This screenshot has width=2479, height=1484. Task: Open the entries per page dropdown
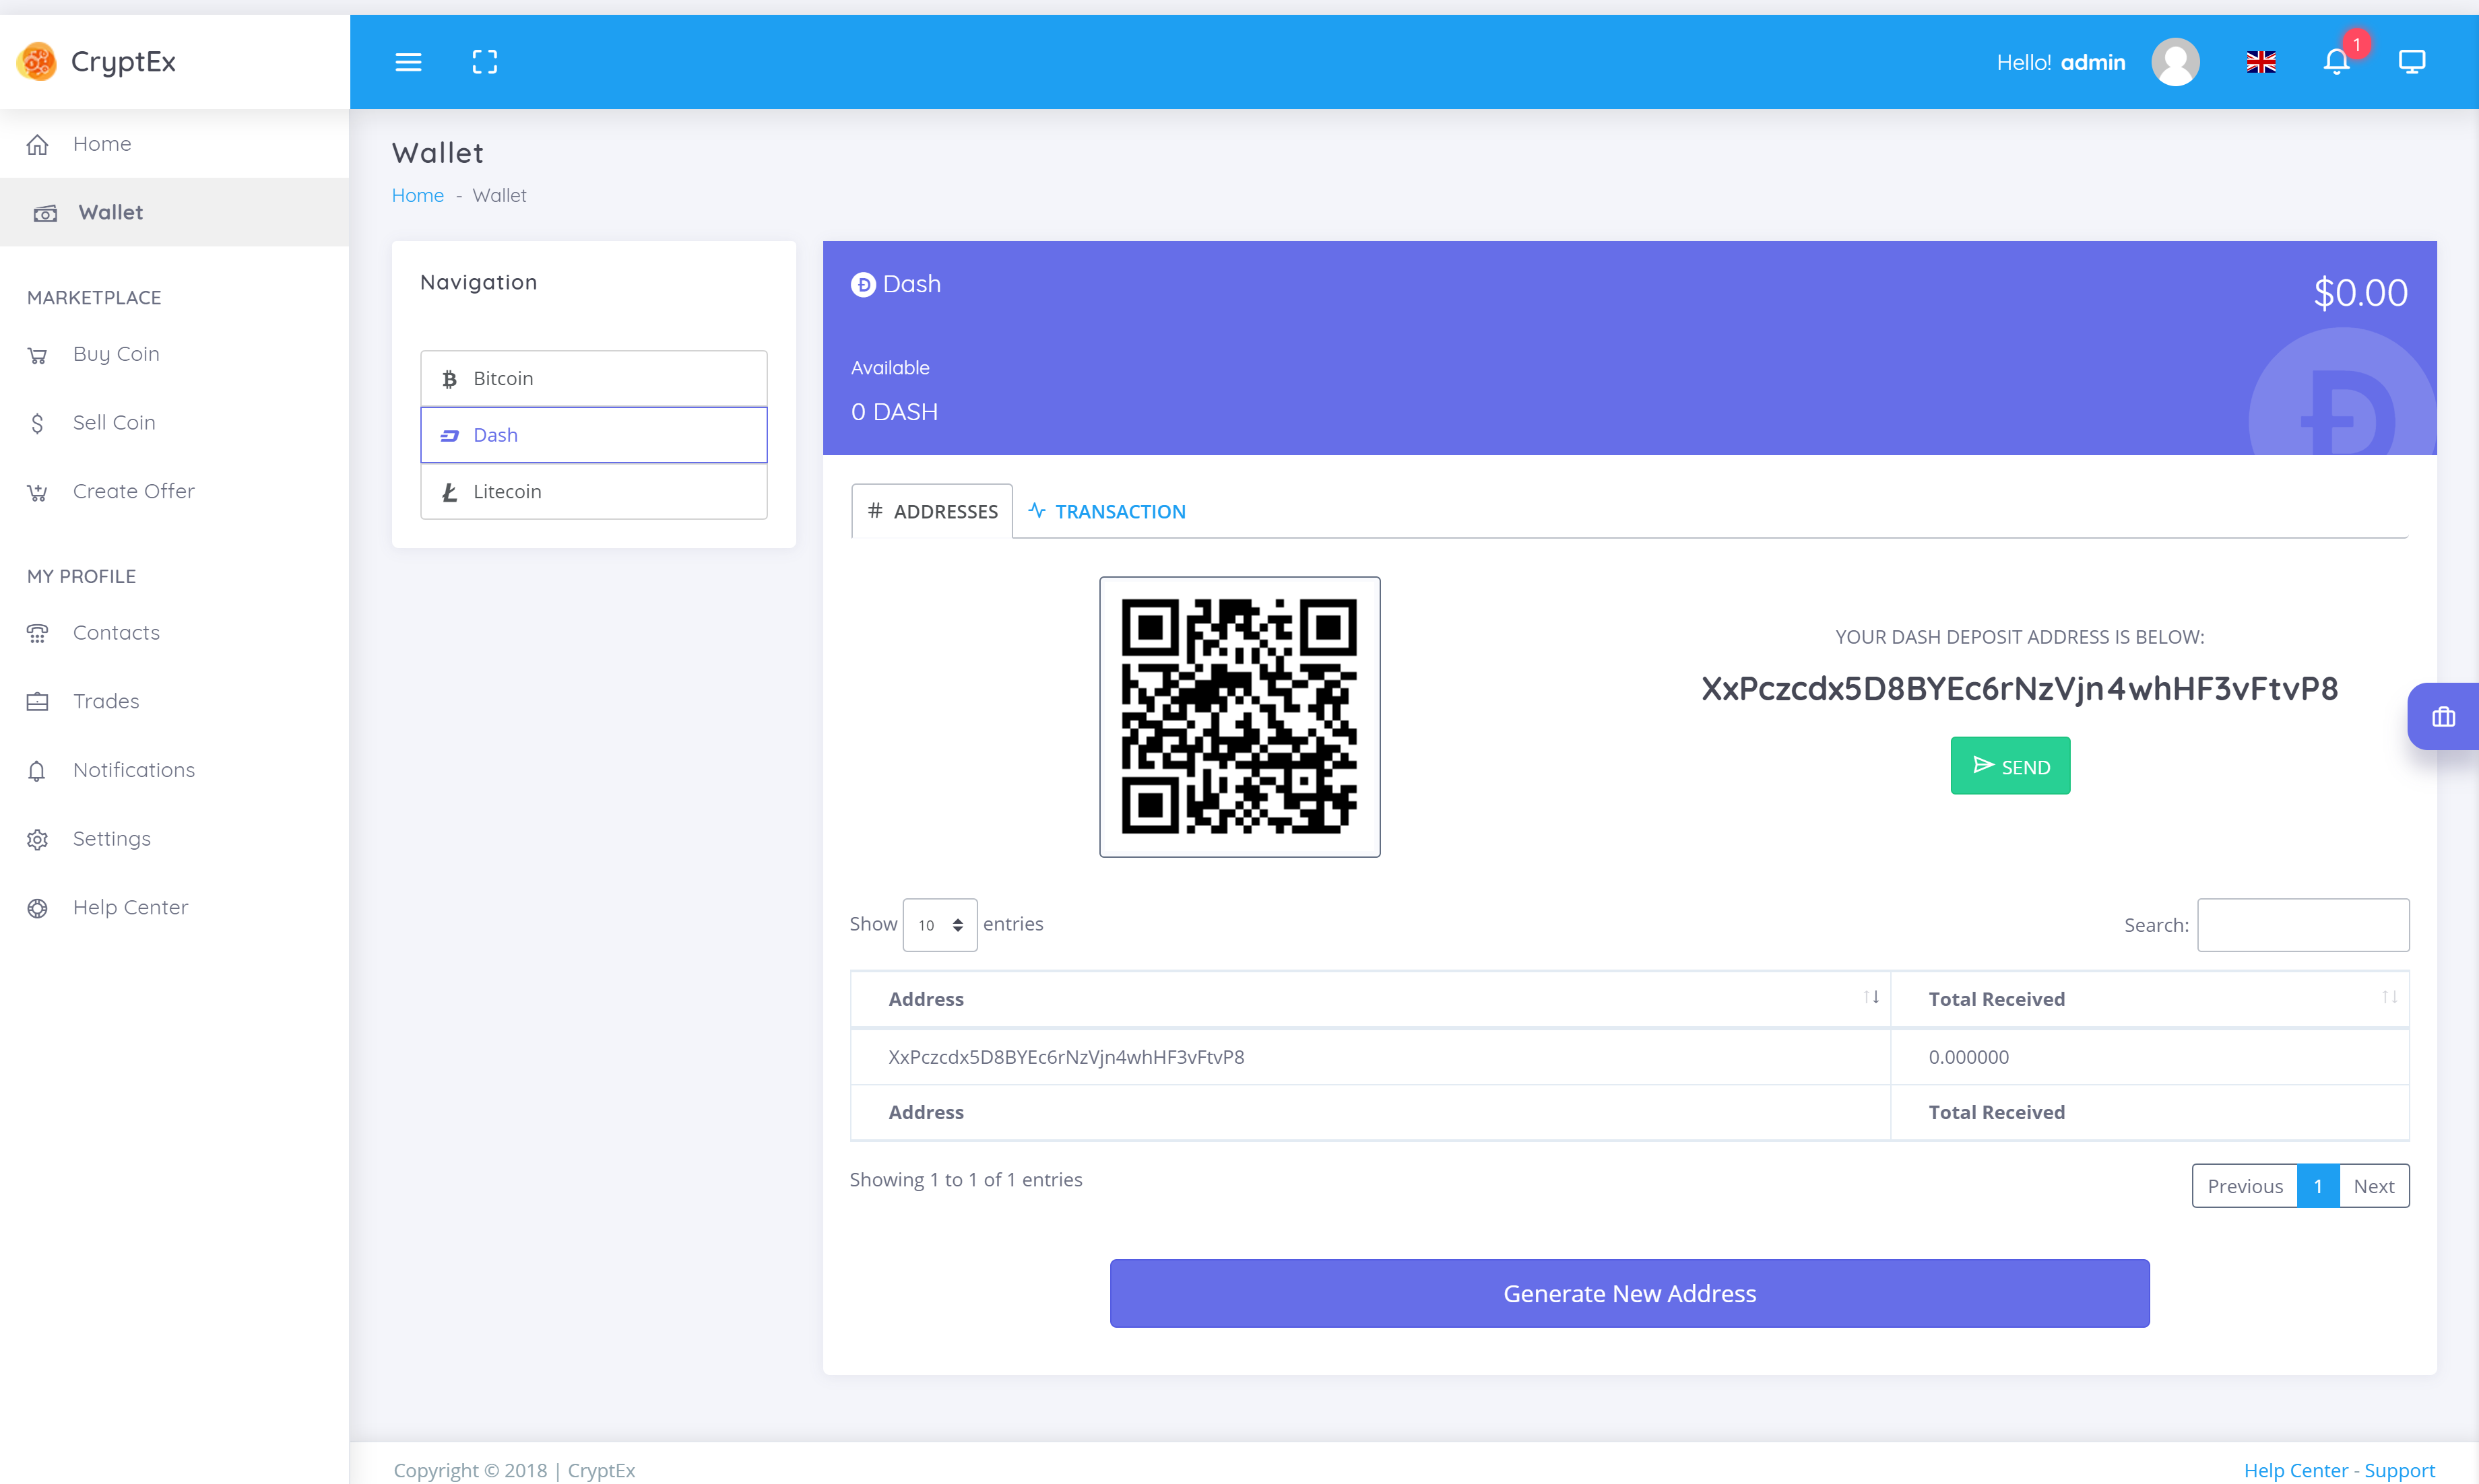point(938,924)
